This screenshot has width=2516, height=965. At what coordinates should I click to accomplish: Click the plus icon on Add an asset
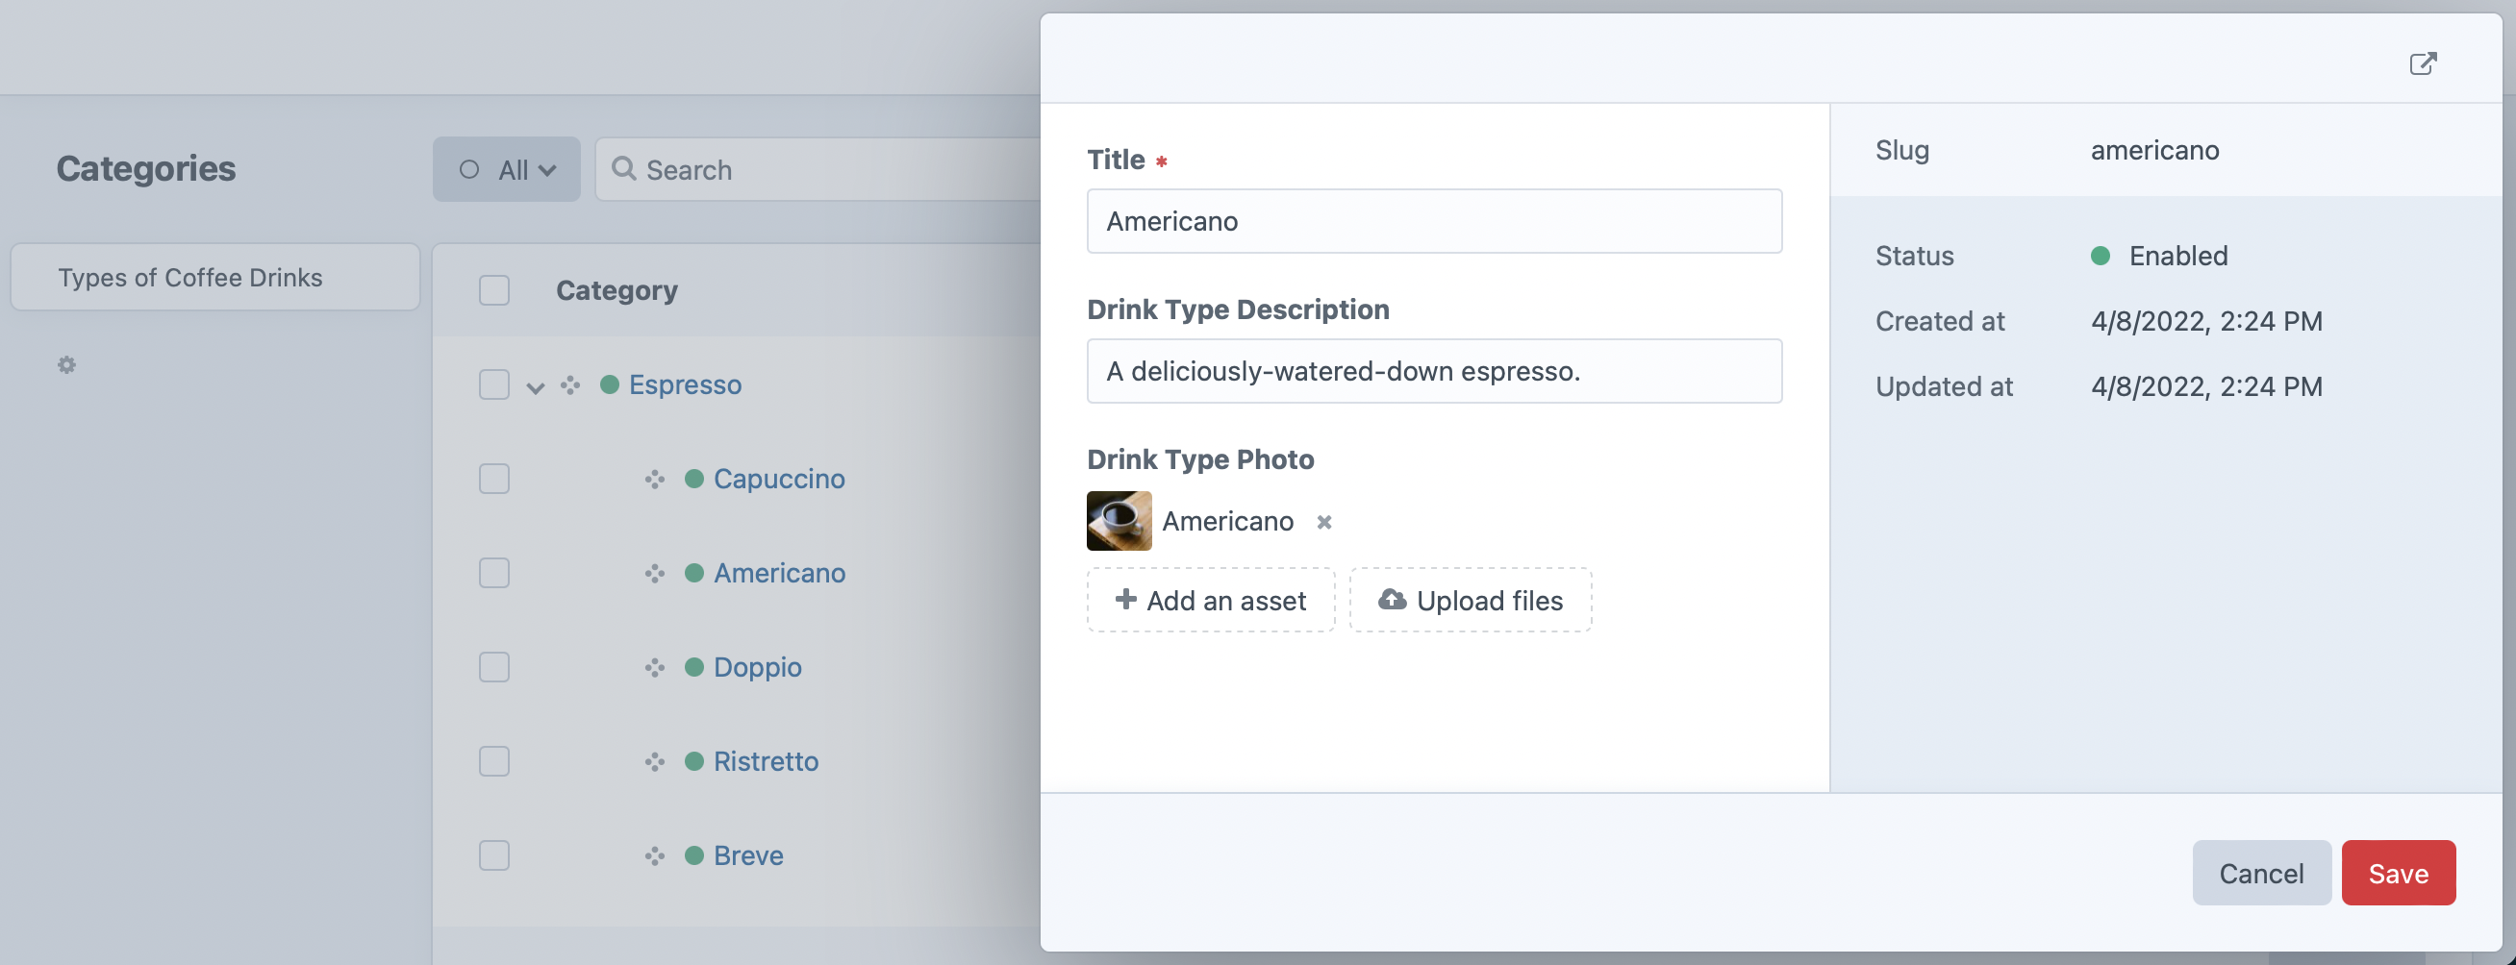click(x=1126, y=599)
